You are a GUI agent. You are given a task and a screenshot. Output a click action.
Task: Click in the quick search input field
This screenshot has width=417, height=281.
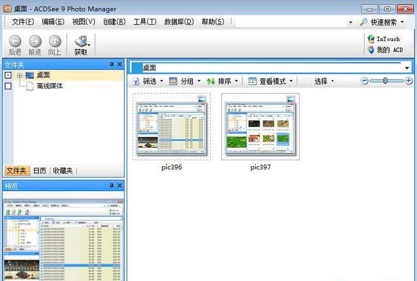291,22
